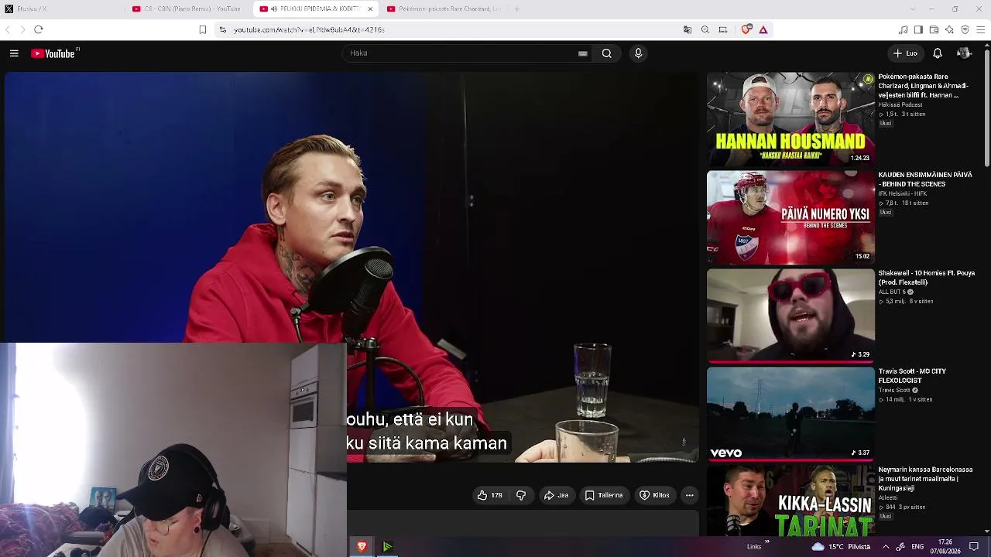Open Hannan Housmand video thumbnail
Screen dimensions: 991x557
coord(790,118)
